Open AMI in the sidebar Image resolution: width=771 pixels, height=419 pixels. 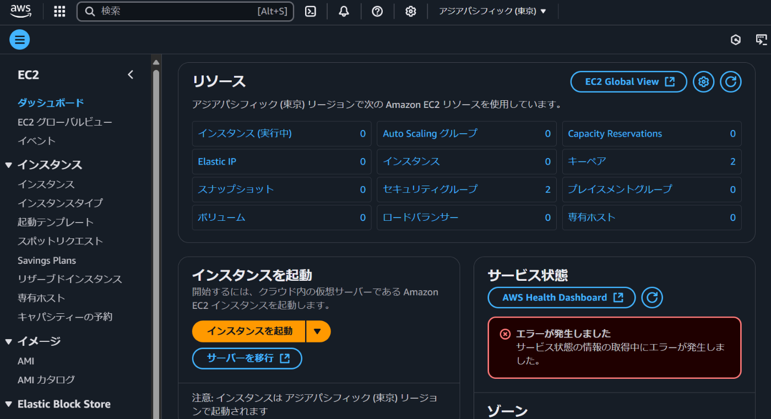click(x=26, y=361)
